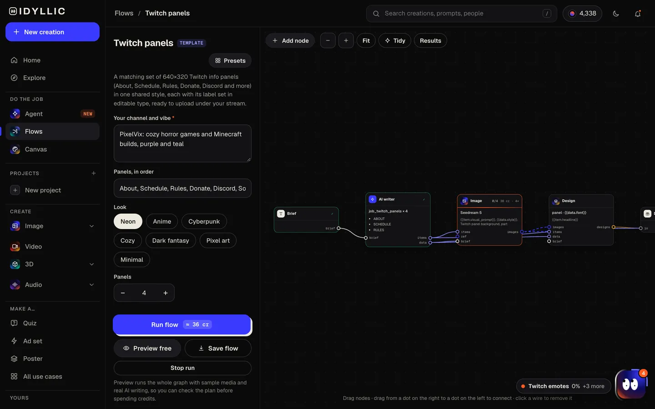
Task: Click the Run flow button
Action: tap(182, 324)
